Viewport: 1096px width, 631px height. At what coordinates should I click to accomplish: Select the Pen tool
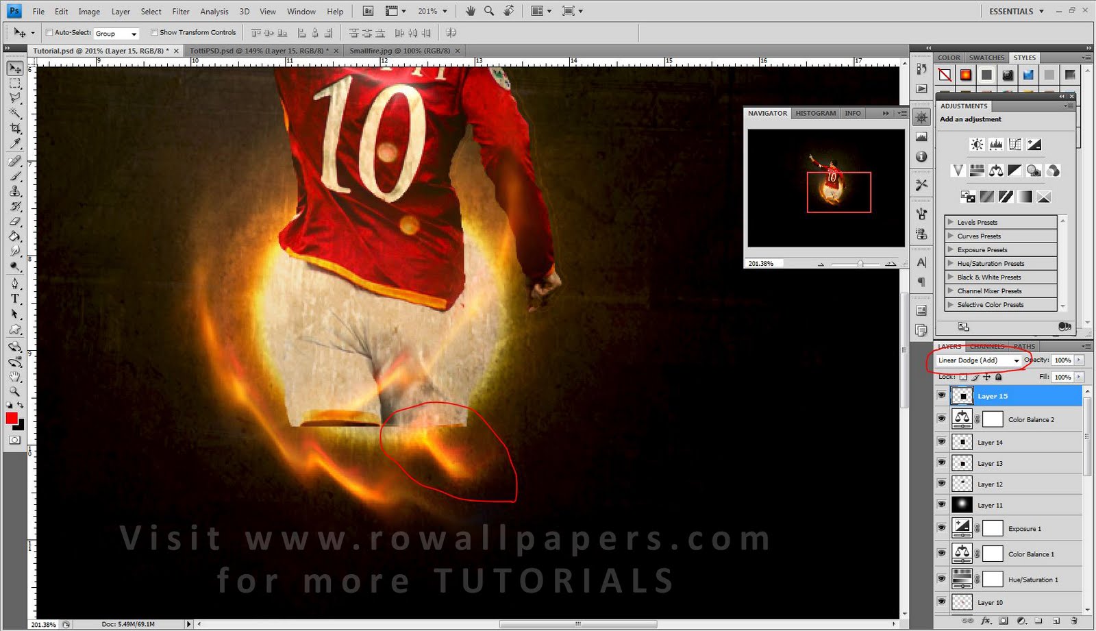click(15, 283)
